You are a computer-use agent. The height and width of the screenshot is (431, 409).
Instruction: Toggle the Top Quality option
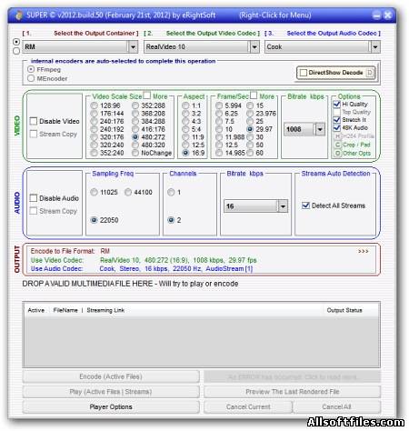pyautogui.click(x=336, y=112)
